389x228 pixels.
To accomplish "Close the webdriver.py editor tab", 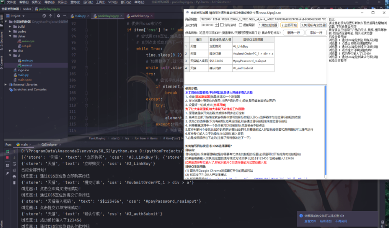I will tap(152, 16).
